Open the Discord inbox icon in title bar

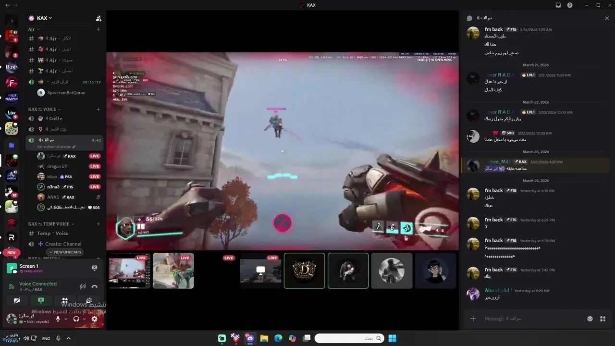tap(558, 5)
